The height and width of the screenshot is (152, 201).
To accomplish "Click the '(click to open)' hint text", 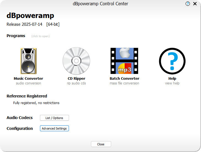I will tap(41, 36).
